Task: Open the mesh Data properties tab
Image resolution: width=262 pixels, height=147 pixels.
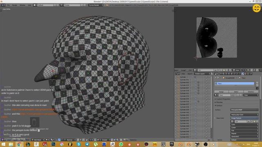Action: (x=240, y=73)
